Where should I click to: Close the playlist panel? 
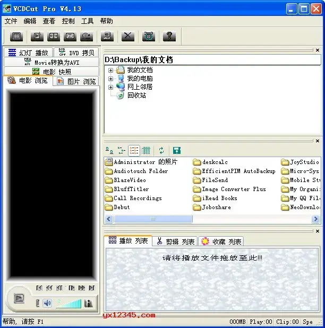click(318, 231)
